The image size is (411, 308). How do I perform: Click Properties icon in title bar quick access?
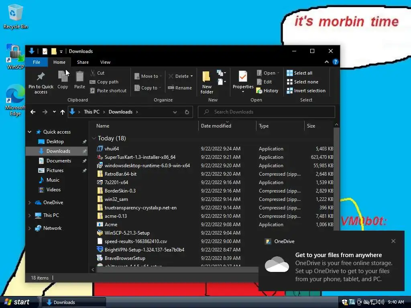[45, 51]
